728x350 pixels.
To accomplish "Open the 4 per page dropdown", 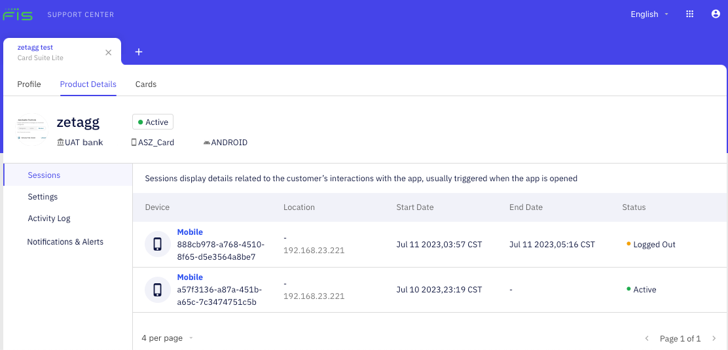I will click(168, 338).
